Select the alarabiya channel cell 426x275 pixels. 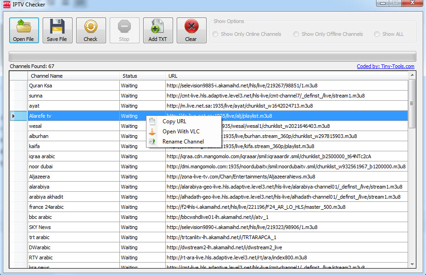click(x=73, y=187)
